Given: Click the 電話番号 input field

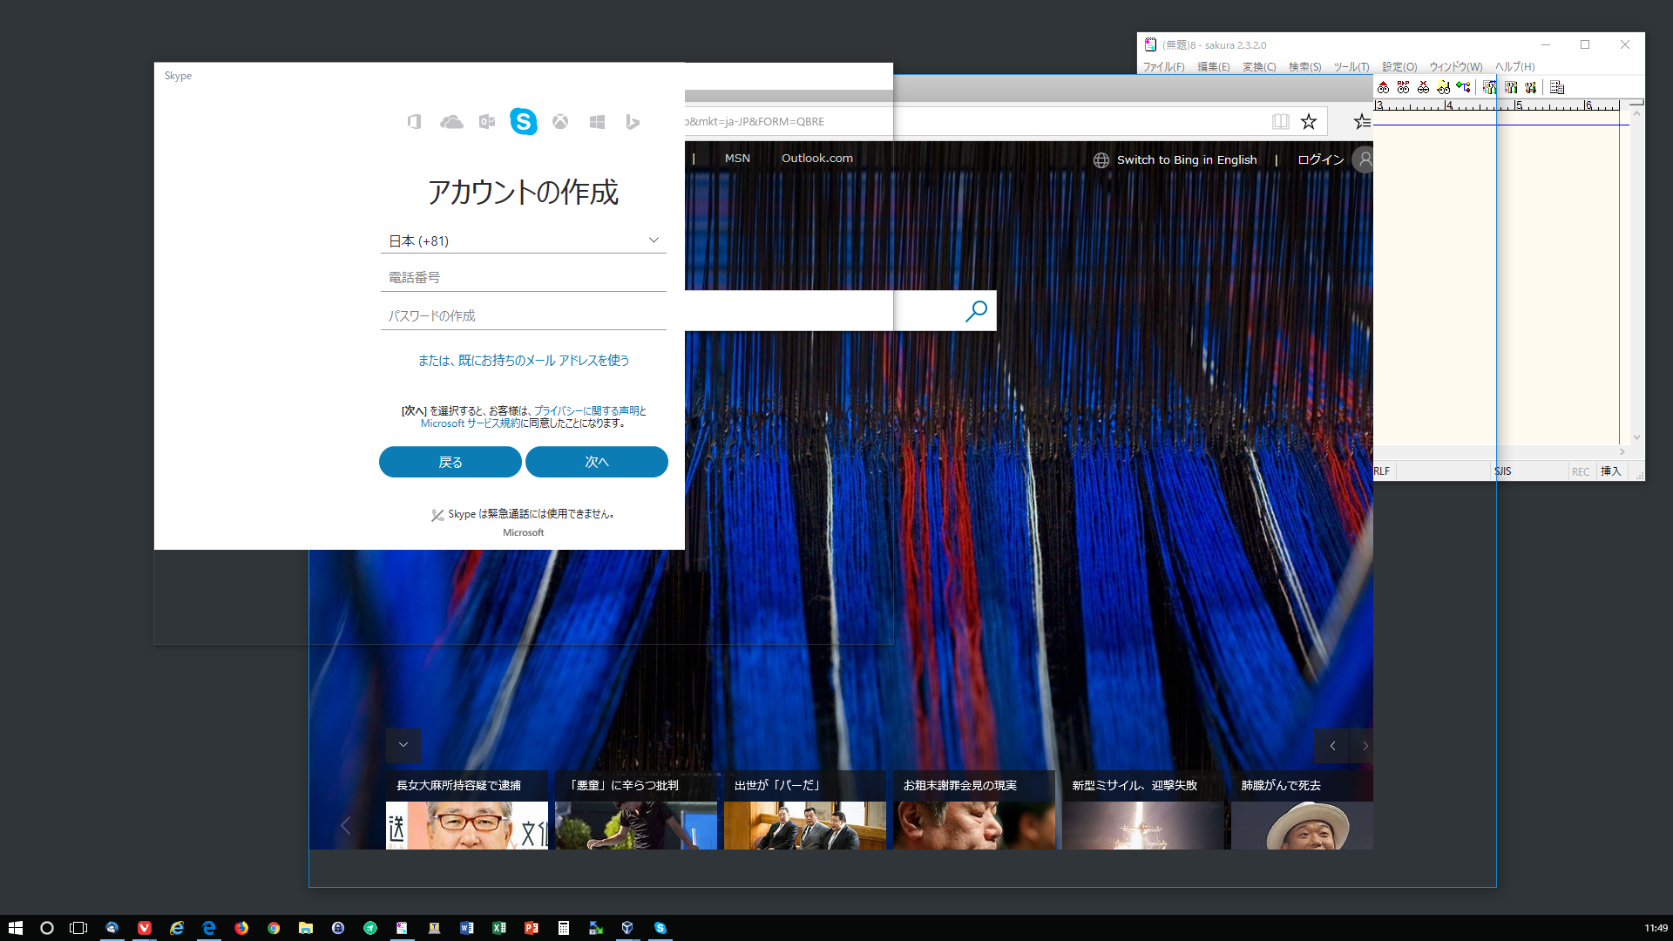Looking at the screenshot, I should click(x=524, y=277).
